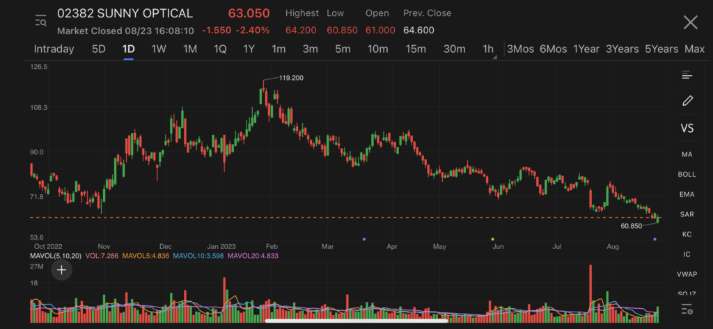Image resolution: width=713 pixels, height=329 pixels.
Task: Select the 15m interval tab
Action: 416,49
